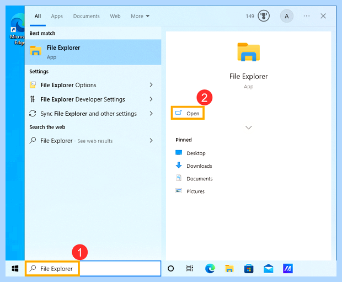This screenshot has height=282, width=342.
Task: Click the Developer Settings tools icon
Action: tap(33, 99)
